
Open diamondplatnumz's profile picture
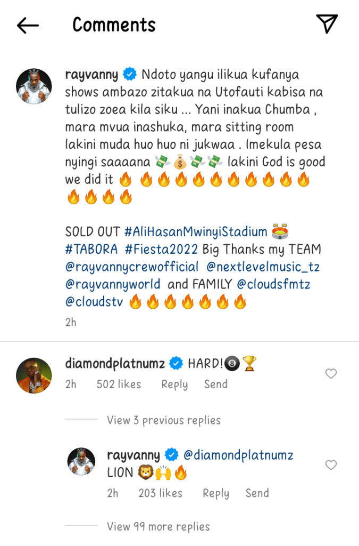pyautogui.click(x=34, y=375)
